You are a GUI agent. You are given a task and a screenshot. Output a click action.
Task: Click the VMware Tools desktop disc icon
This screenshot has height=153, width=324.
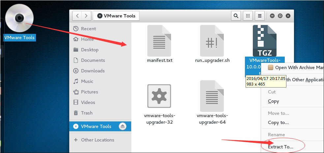(19, 18)
